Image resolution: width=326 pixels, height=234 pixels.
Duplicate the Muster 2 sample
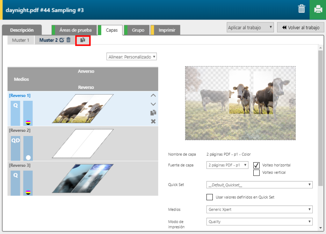(83, 40)
